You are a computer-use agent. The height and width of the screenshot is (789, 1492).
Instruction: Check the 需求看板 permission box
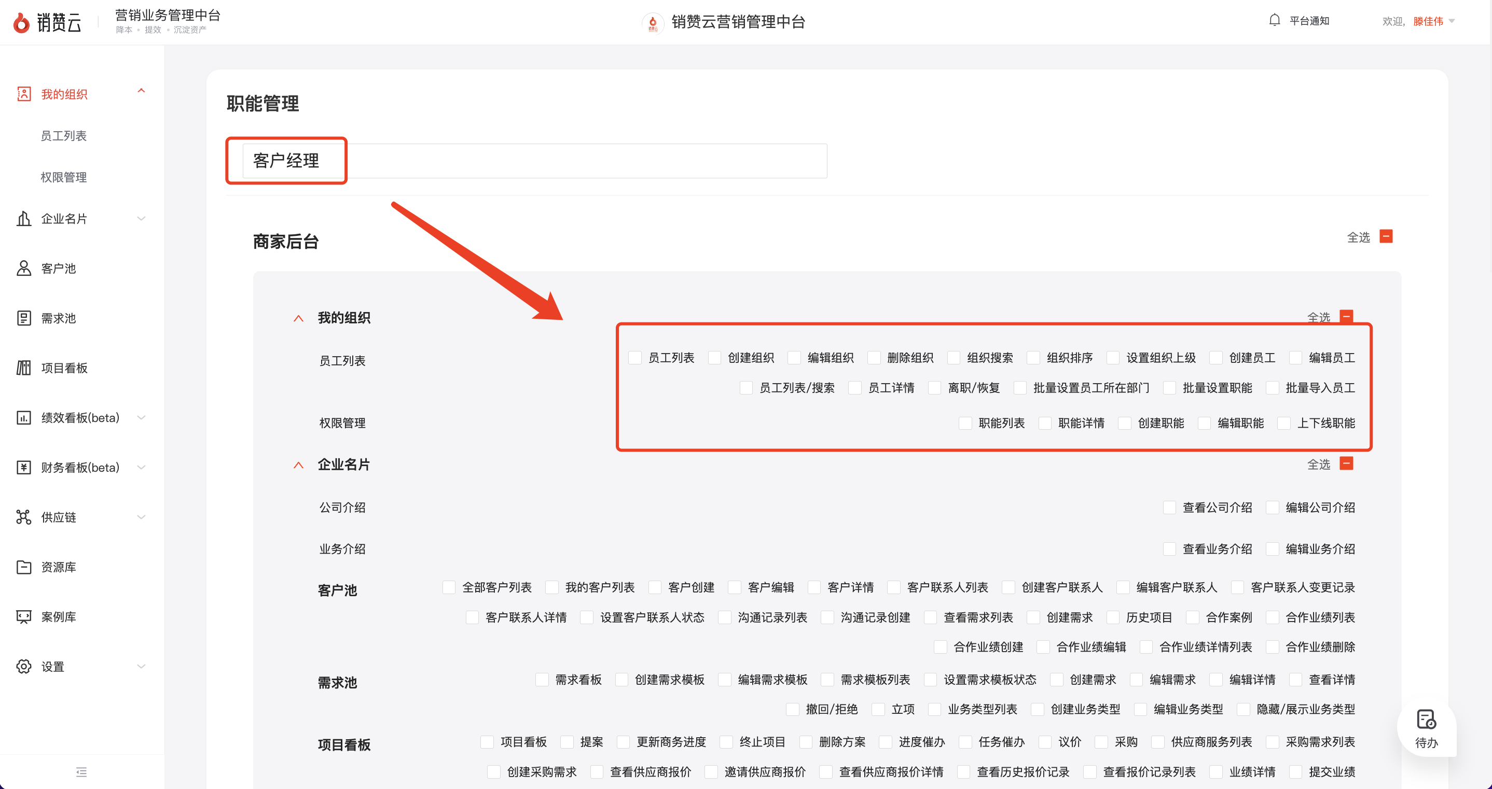542,679
